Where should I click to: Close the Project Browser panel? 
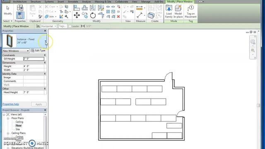pos(45,110)
